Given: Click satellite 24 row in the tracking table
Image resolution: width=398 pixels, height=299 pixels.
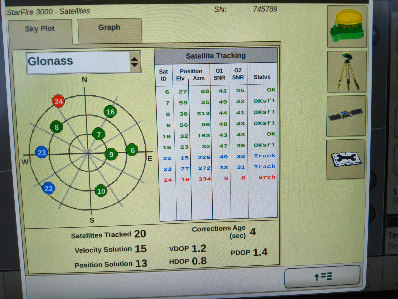Looking at the screenshot, I should [218, 179].
